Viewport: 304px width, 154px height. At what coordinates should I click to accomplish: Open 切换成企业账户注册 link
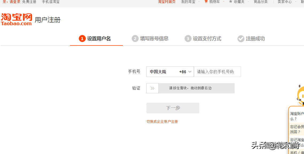pyautogui.click(x=162, y=121)
